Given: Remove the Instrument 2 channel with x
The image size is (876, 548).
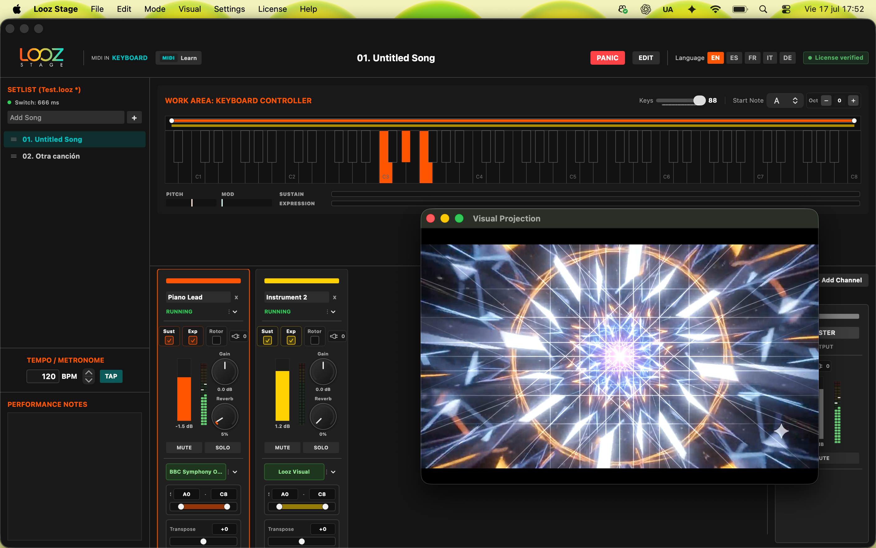Looking at the screenshot, I should tap(334, 297).
